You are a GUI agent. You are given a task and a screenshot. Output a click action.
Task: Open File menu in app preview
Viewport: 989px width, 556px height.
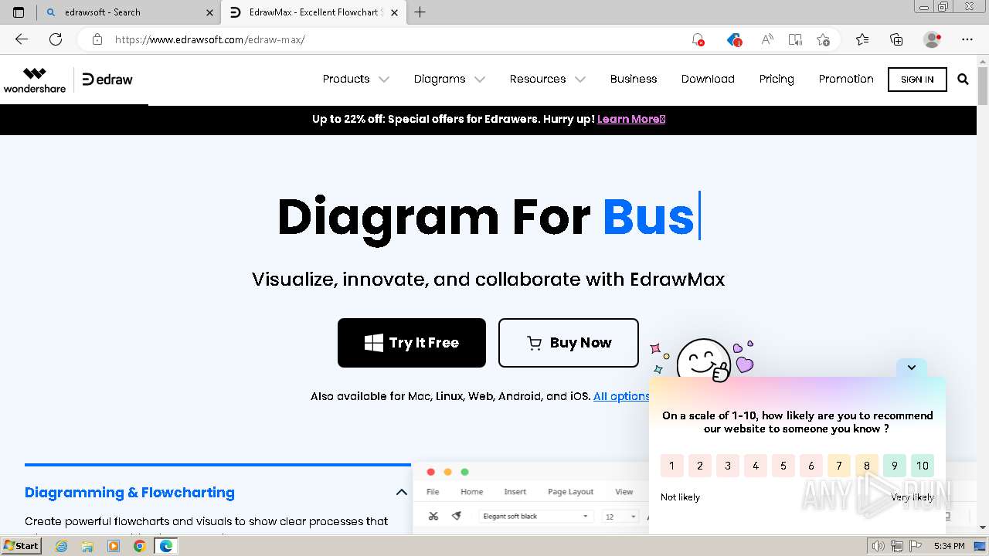click(x=433, y=492)
